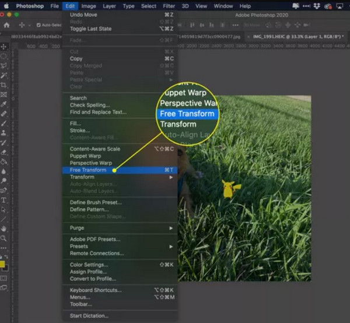Open Keyboard Shortcuts...
350x323 pixels.
tap(120, 290)
